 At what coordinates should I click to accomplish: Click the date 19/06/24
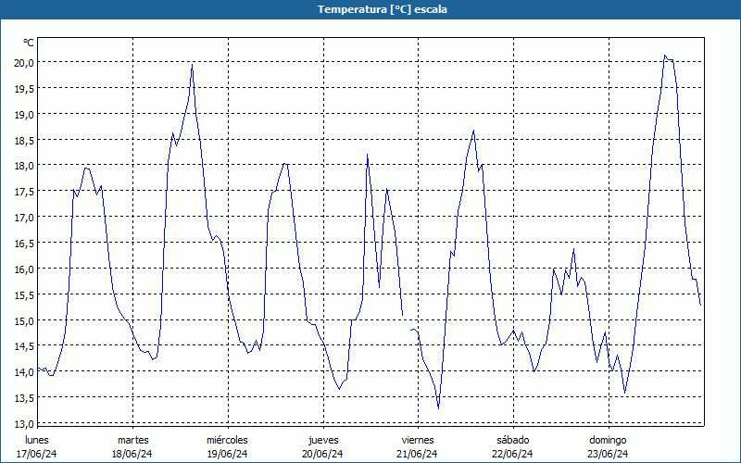point(227,454)
